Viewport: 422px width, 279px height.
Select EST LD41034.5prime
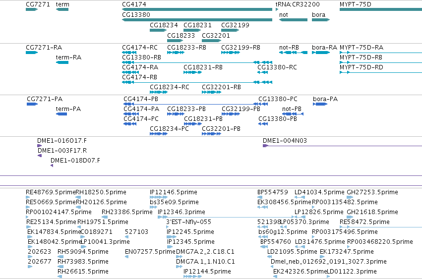[300, 197]
